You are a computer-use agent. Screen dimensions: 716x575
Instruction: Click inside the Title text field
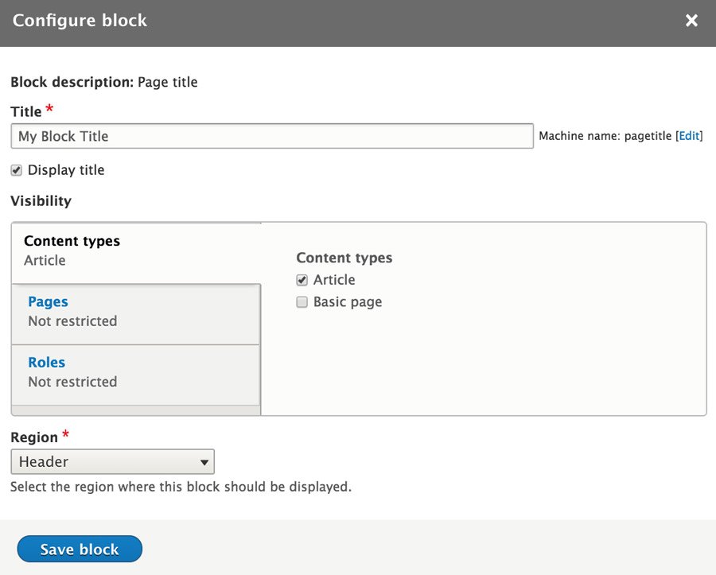point(270,135)
